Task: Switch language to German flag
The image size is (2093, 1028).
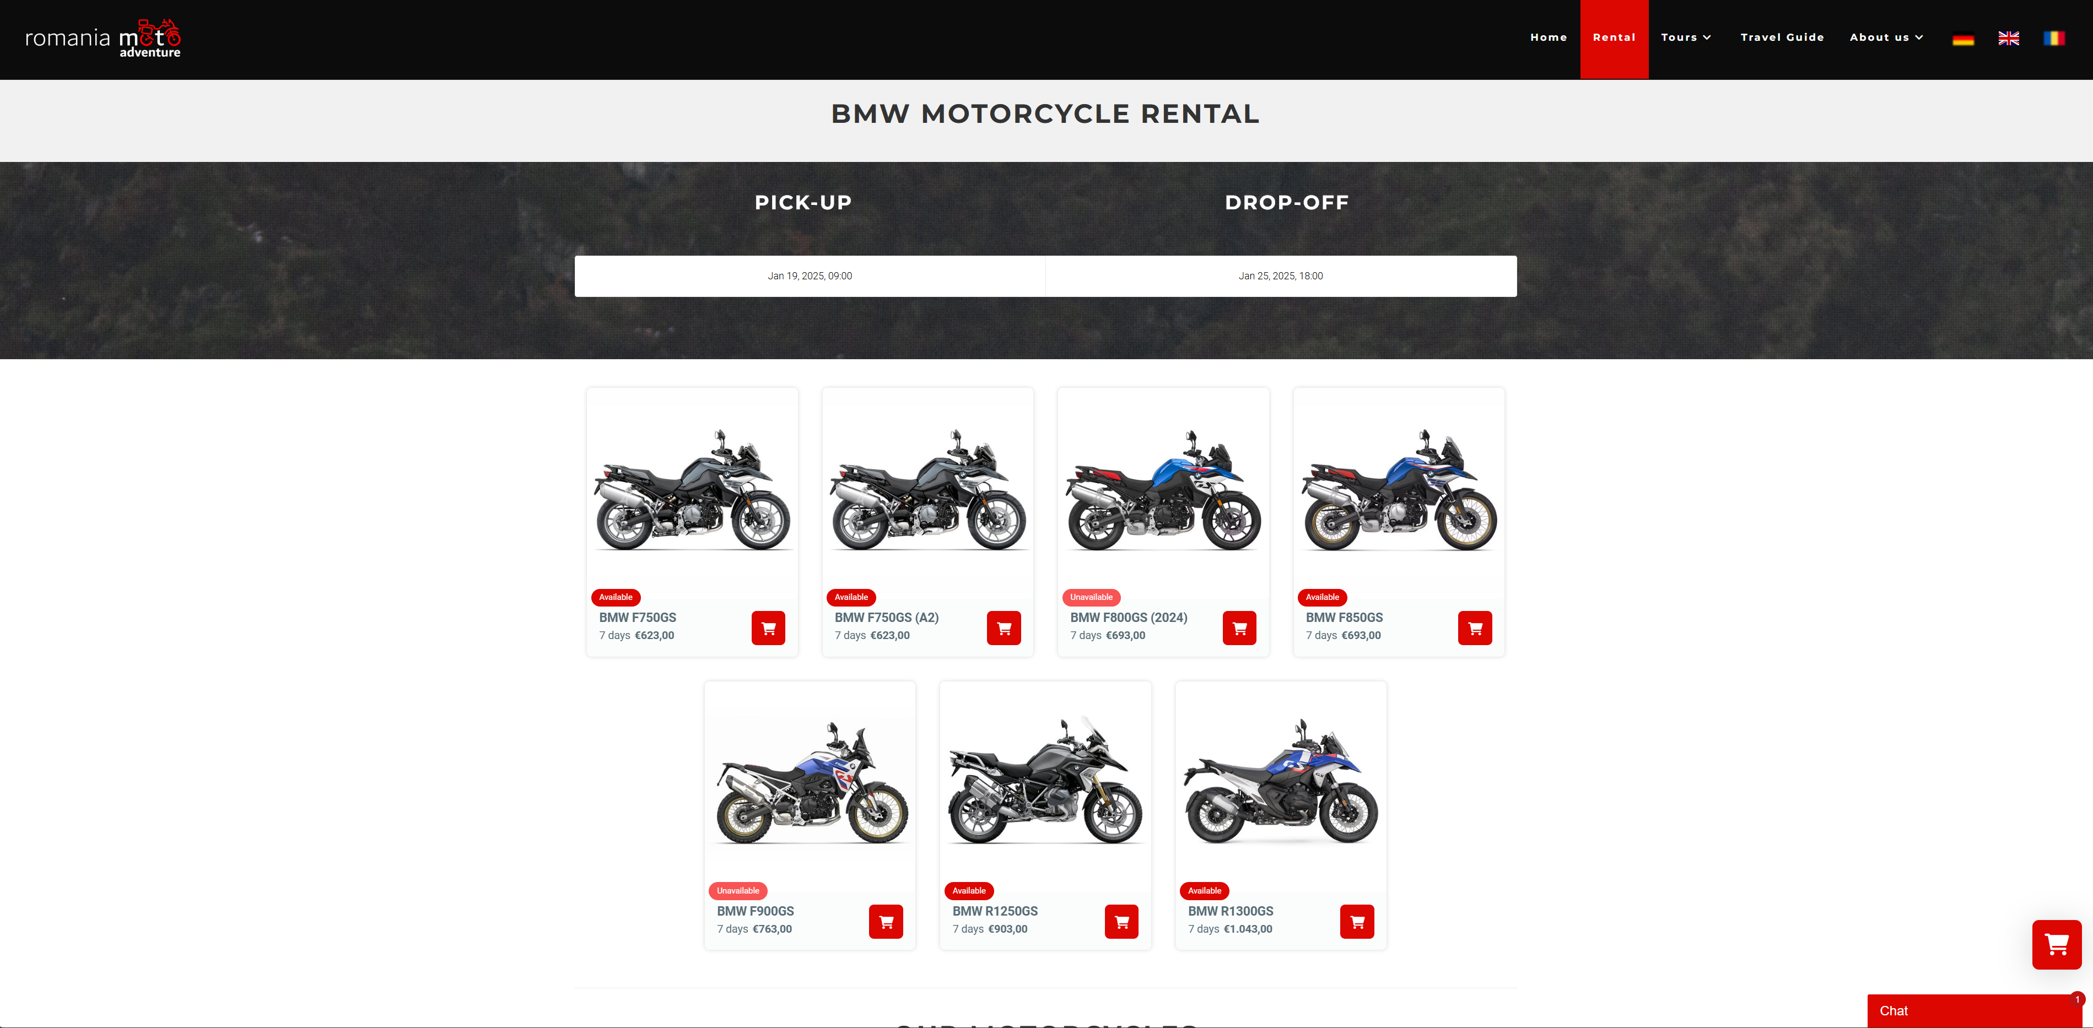Action: tap(1963, 38)
